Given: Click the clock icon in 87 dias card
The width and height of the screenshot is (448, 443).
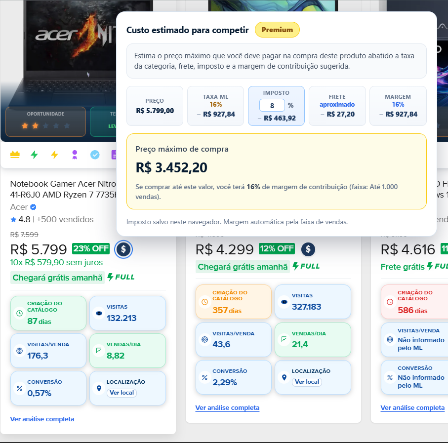Looking at the screenshot, I should point(19,313).
